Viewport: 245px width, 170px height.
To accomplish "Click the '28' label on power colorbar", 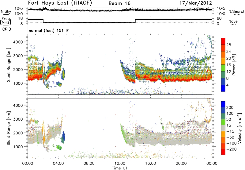I will click(228, 45).
